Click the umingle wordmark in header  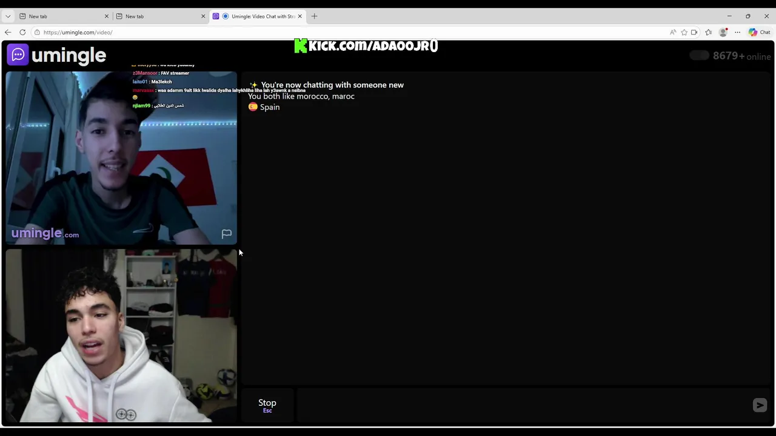69,55
